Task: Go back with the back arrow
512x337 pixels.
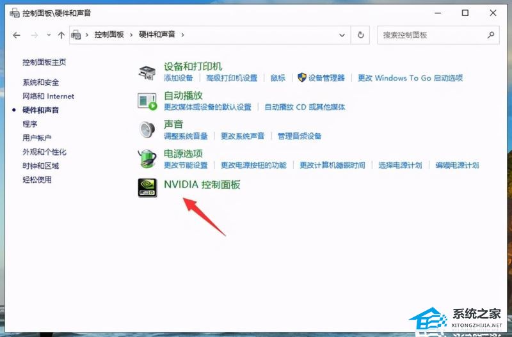Action: click(x=17, y=35)
